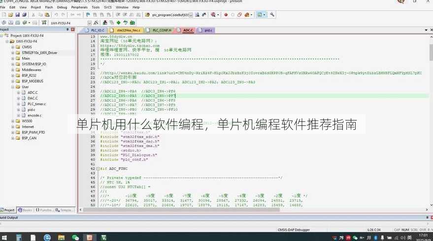Click the Rebuild all target files icon

coord(18,23)
